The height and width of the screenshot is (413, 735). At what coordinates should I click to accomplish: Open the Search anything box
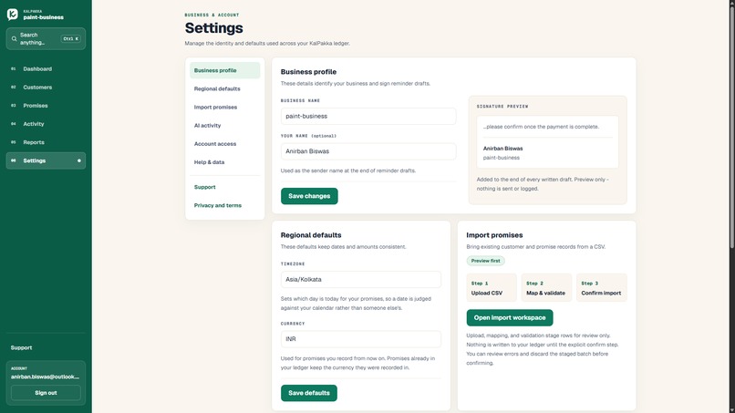46,39
